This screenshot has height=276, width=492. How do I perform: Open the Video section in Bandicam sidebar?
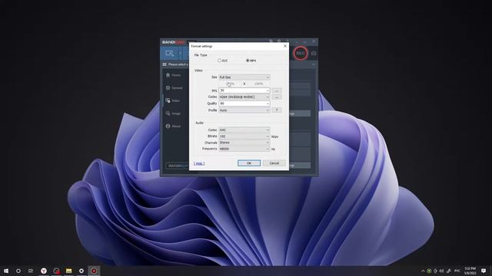(173, 100)
